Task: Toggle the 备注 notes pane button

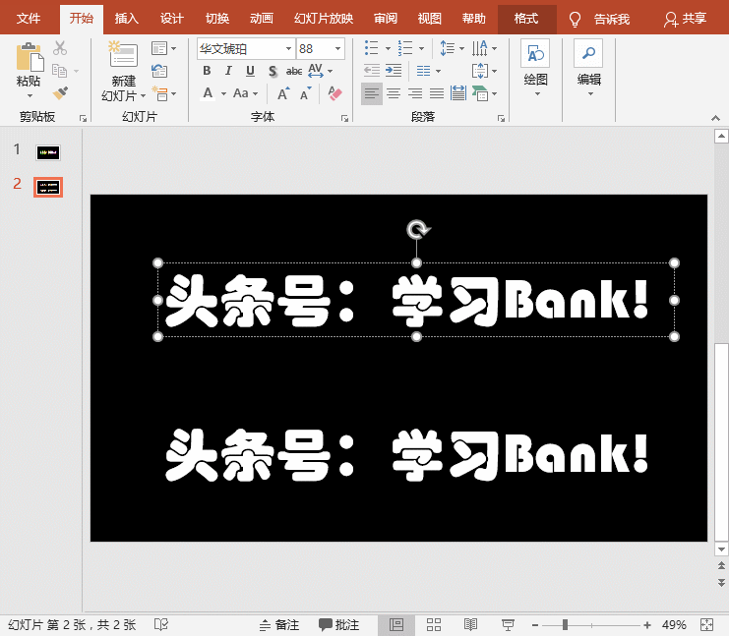Action: 279,625
